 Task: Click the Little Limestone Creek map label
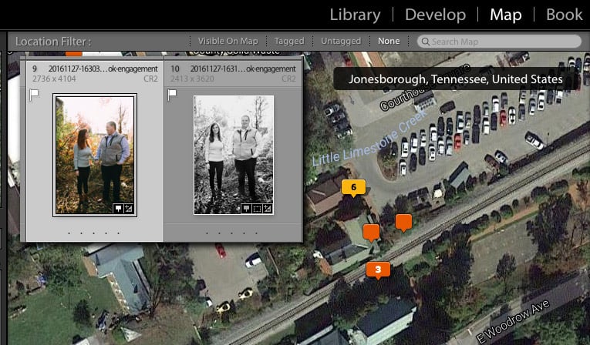[369, 139]
